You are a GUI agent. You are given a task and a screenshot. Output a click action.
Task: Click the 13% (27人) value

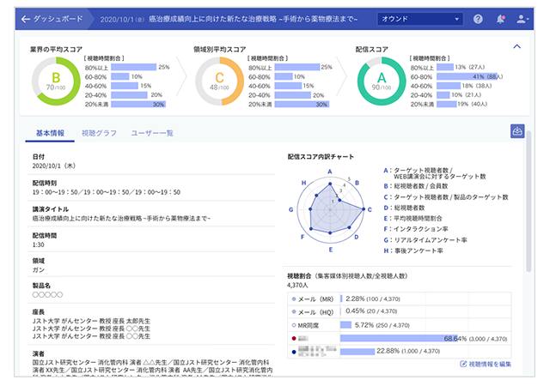coord(470,67)
